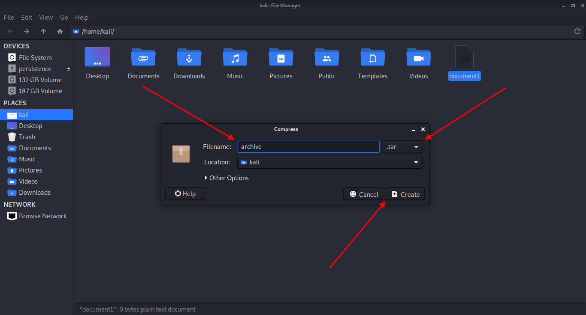The image size is (586, 315).
Task: Eject the persistence volume
Action: coord(68,69)
